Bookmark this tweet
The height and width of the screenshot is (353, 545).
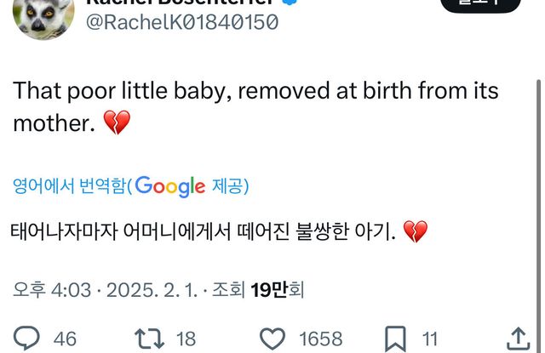[x=395, y=338]
